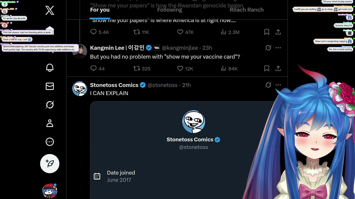Open more options on Stonetoss Comics post

pos(278,85)
